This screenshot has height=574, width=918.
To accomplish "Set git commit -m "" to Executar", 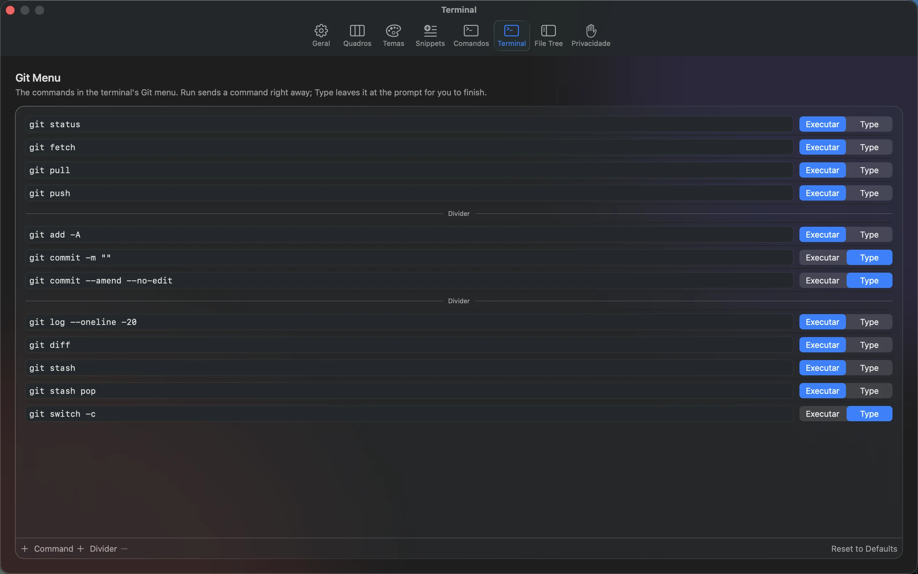I will [x=822, y=257].
